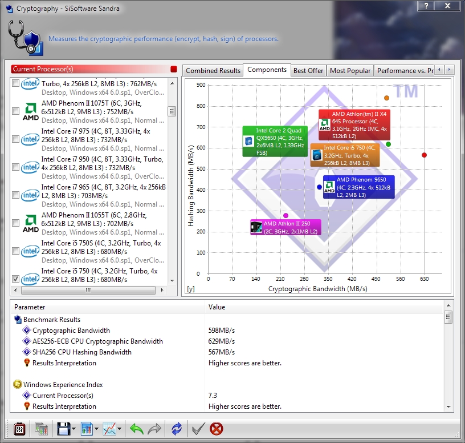Click the floppy disk save icon
The width and height of the screenshot is (465, 443).
coord(63,429)
